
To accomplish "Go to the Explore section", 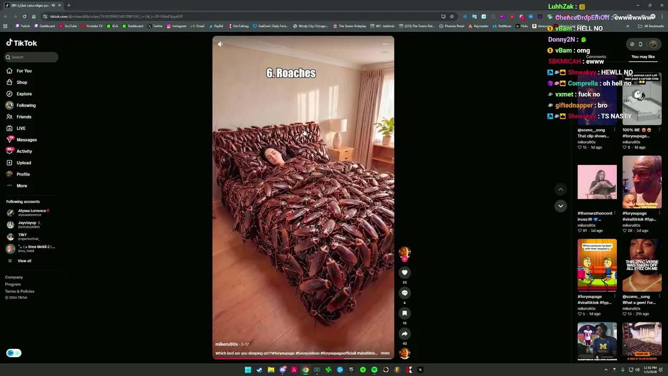I will (x=19, y=94).
